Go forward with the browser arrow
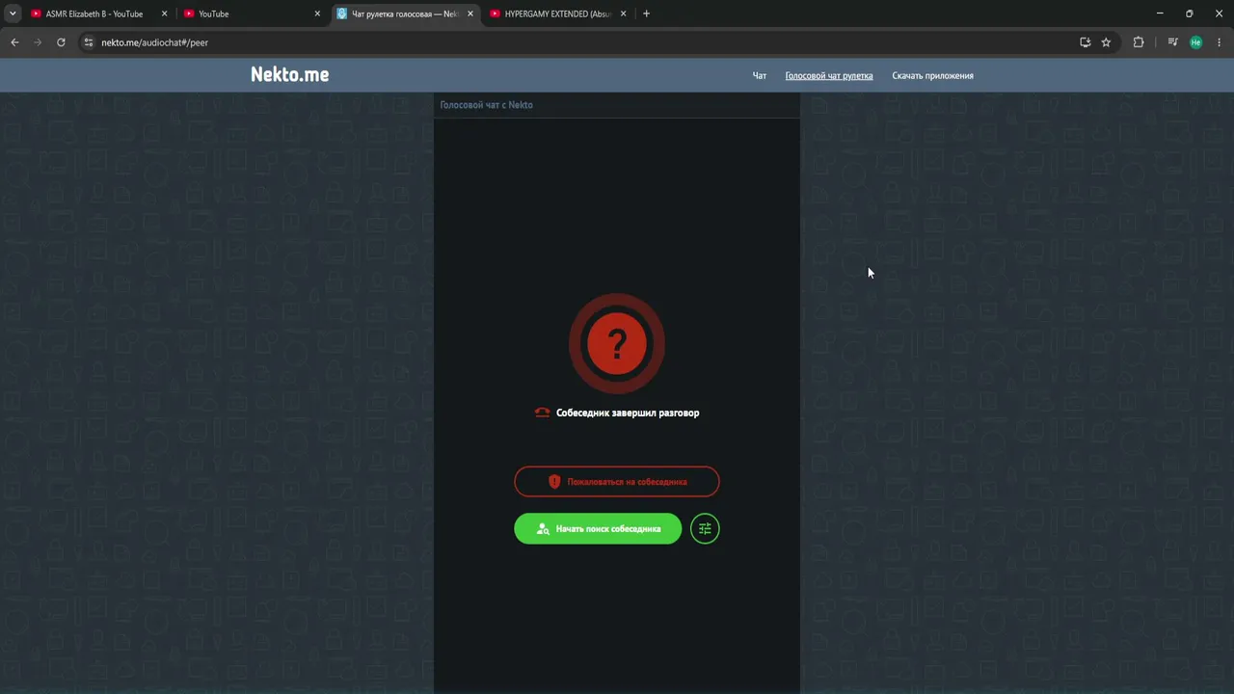This screenshot has width=1234, height=694. 38,42
